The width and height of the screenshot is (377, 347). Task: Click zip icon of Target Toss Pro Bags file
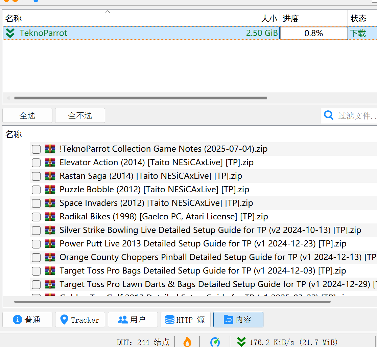(50, 271)
